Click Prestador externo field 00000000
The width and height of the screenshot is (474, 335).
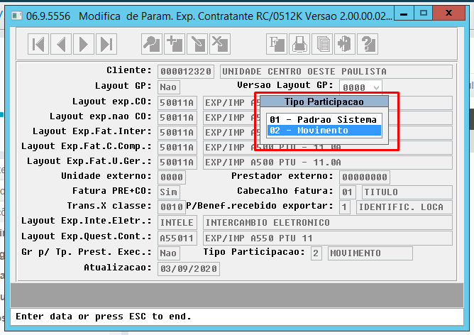click(365, 177)
